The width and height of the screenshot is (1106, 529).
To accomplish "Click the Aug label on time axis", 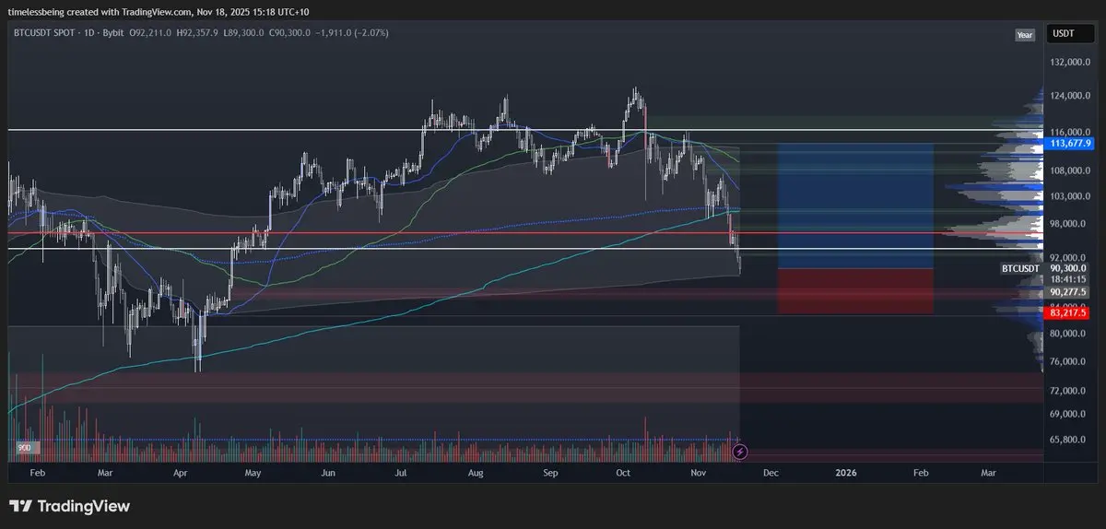I will tap(476, 472).
